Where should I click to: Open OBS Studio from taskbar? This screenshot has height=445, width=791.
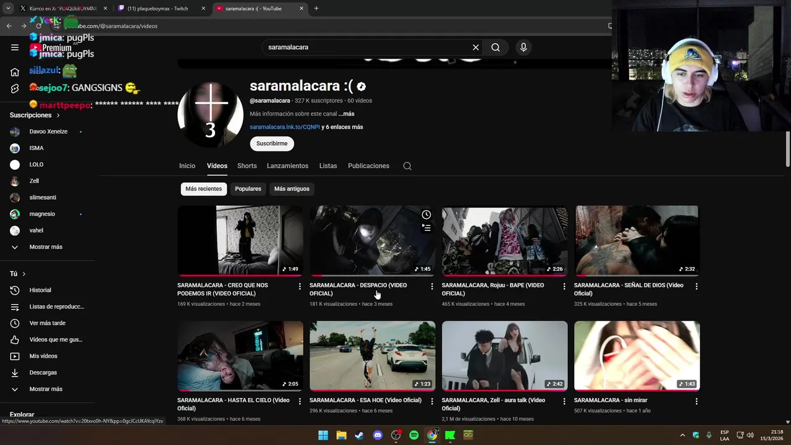[395, 435]
